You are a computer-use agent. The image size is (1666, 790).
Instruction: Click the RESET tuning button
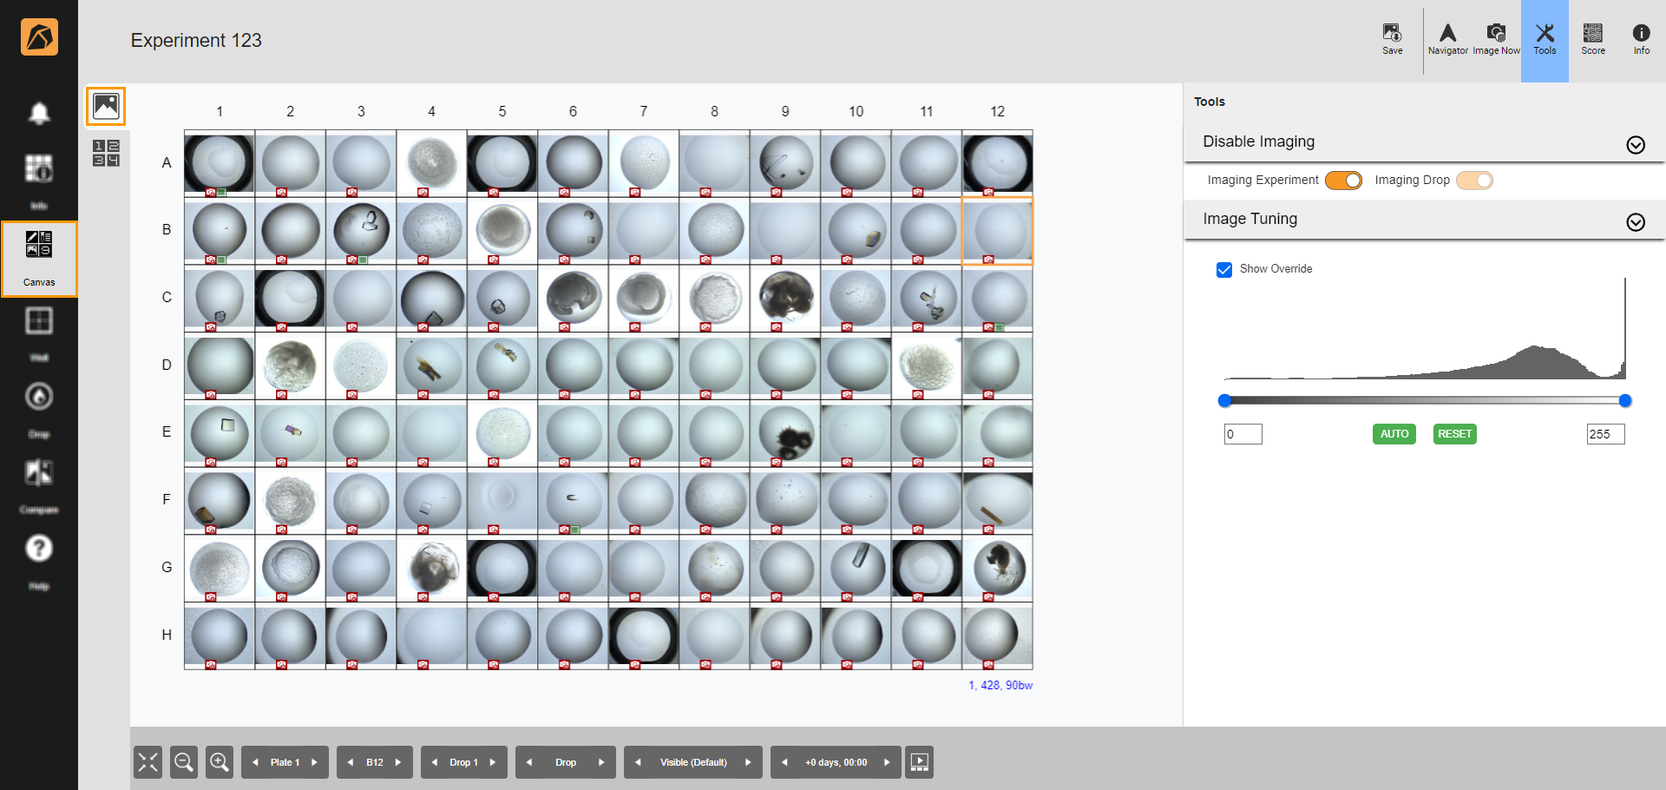(x=1455, y=434)
